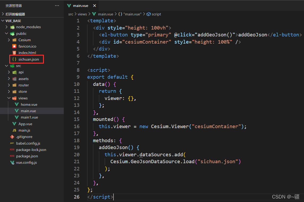
Task: Click the .gitignore git icon
Action: point(12,137)
